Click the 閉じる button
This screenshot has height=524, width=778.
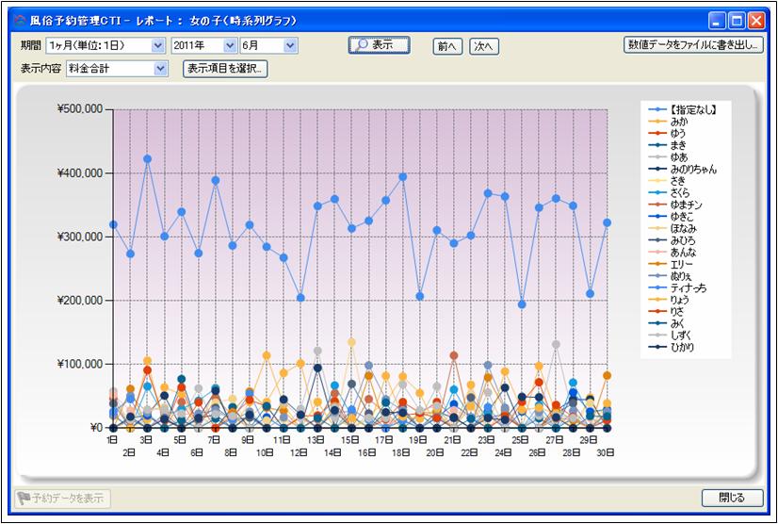pos(732,498)
